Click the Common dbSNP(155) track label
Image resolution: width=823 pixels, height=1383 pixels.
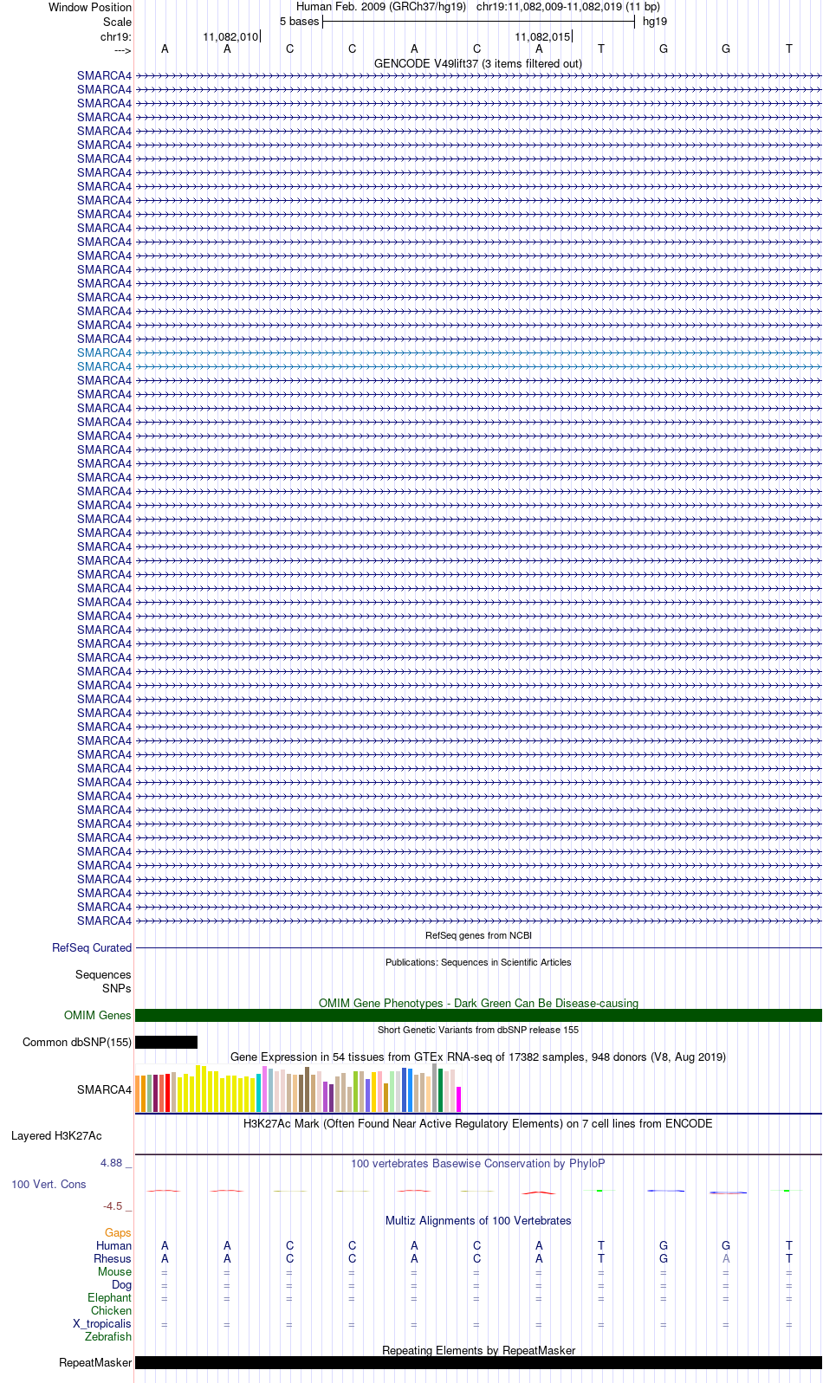77,1042
